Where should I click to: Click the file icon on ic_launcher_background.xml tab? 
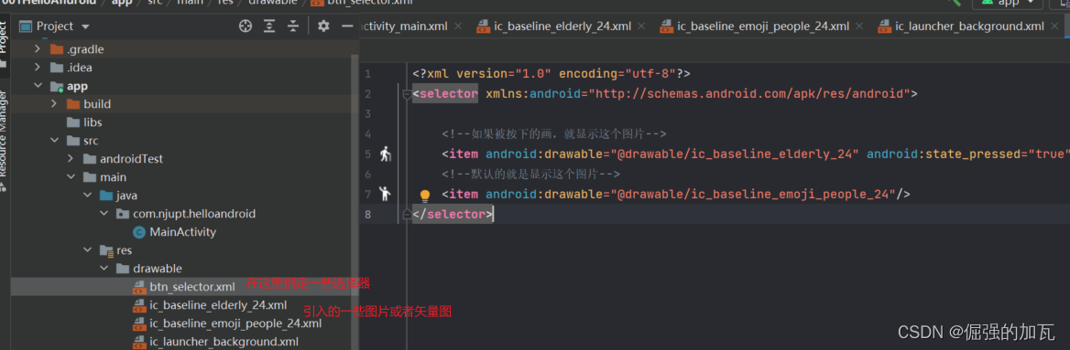(883, 27)
